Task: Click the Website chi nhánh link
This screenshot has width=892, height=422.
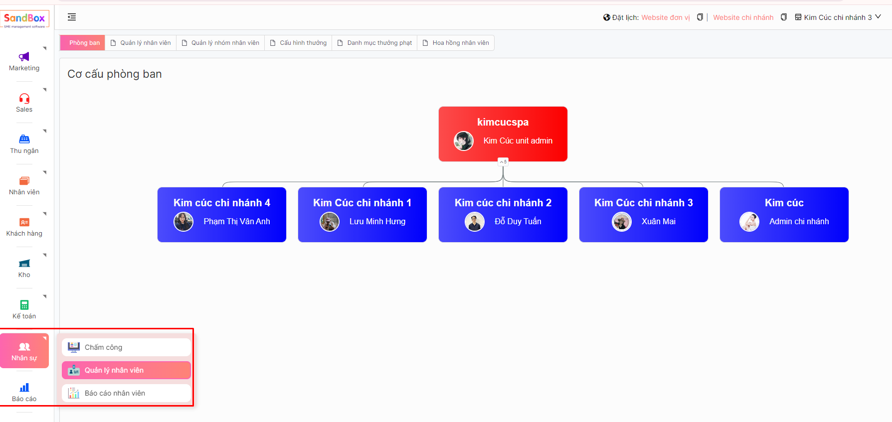Action: [743, 17]
